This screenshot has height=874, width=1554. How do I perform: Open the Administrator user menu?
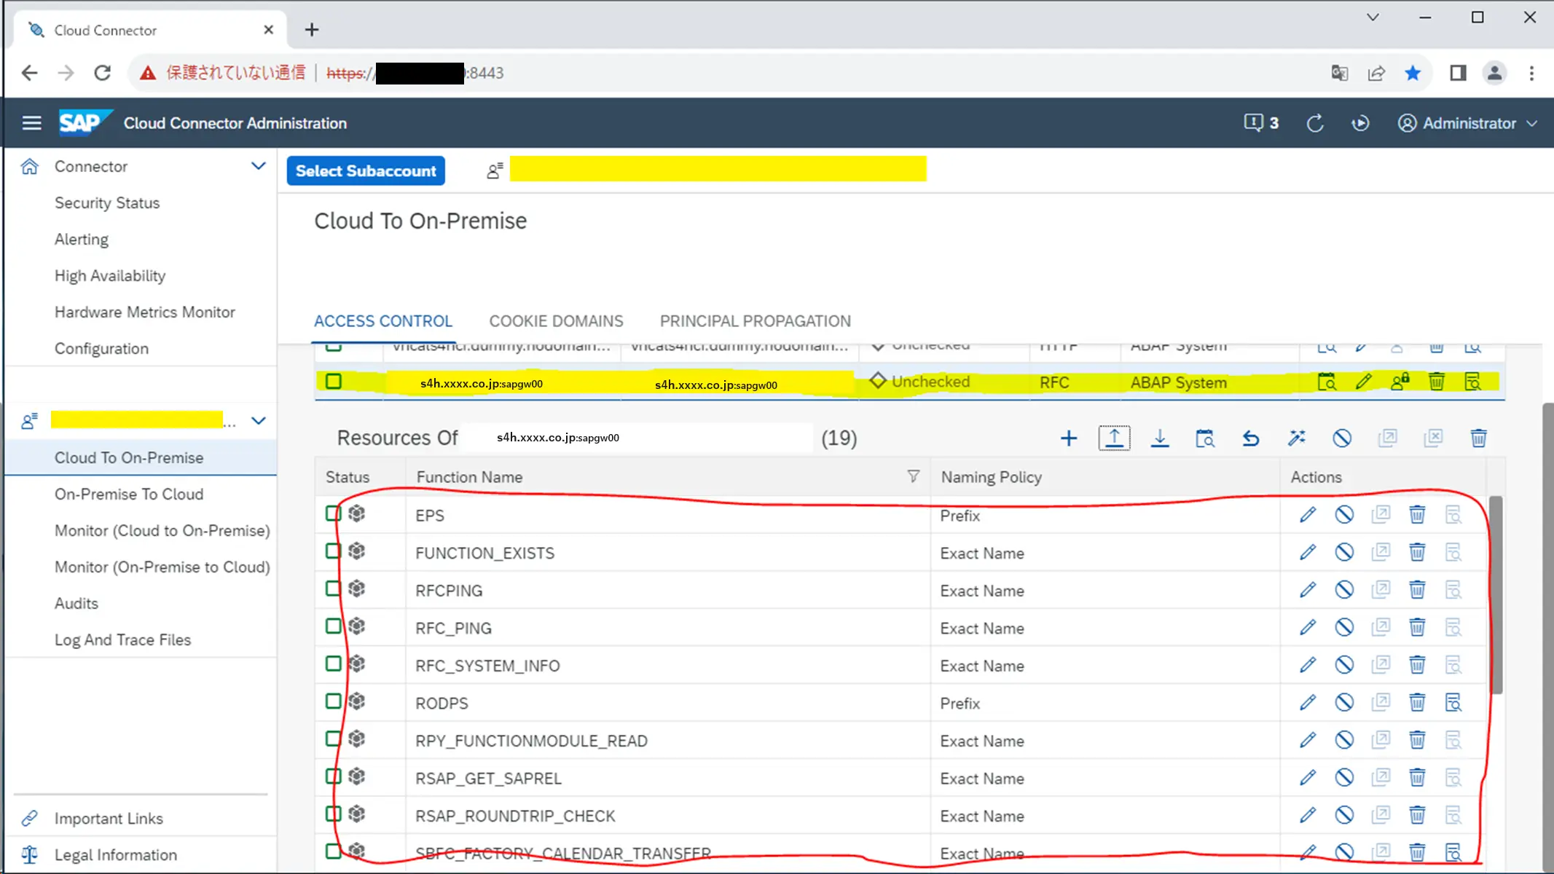pos(1467,123)
